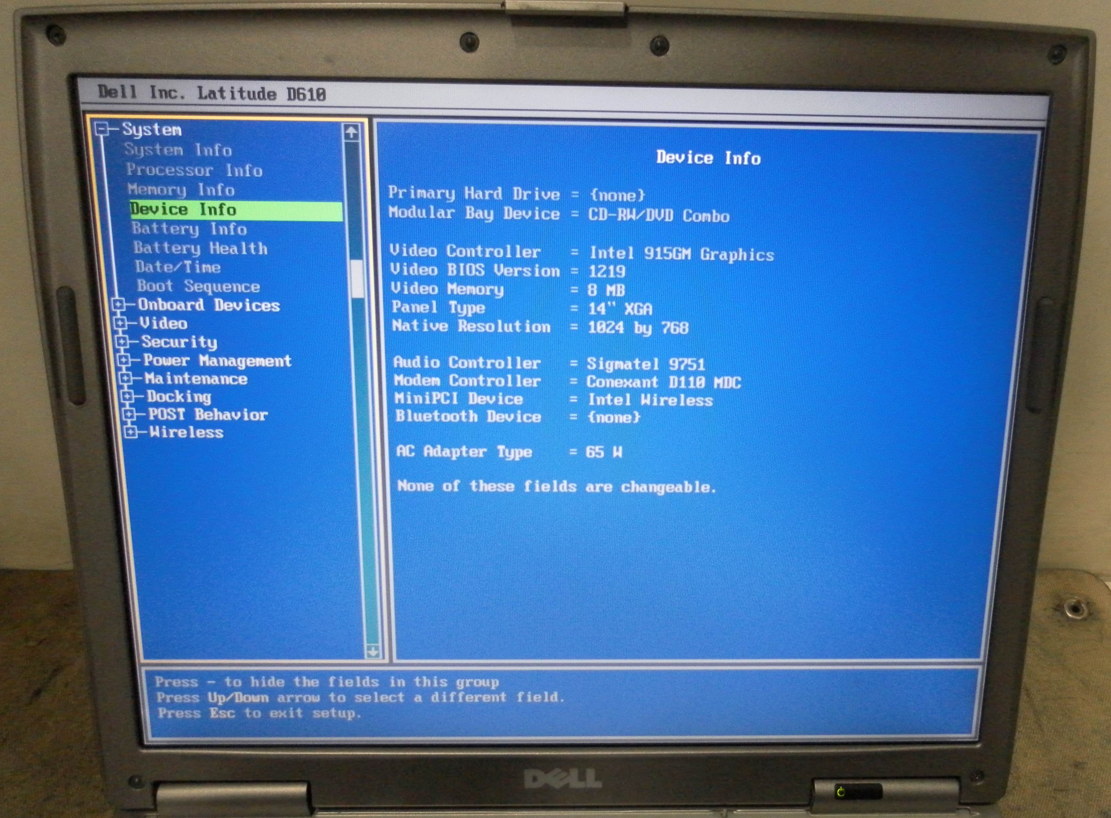
Task: Open Memory Info entry
Action: click(181, 190)
